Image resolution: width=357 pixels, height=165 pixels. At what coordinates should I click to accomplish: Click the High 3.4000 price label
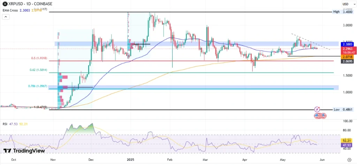pyautogui.click(x=343, y=12)
